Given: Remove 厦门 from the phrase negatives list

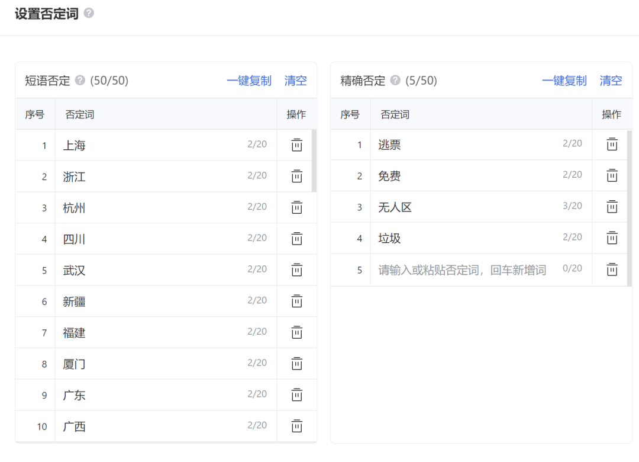Looking at the screenshot, I should click(x=297, y=364).
